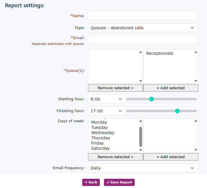Open the Finishing hour dropdown
Image resolution: width=207 pixels, height=188 pixels.
click(107, 111)
